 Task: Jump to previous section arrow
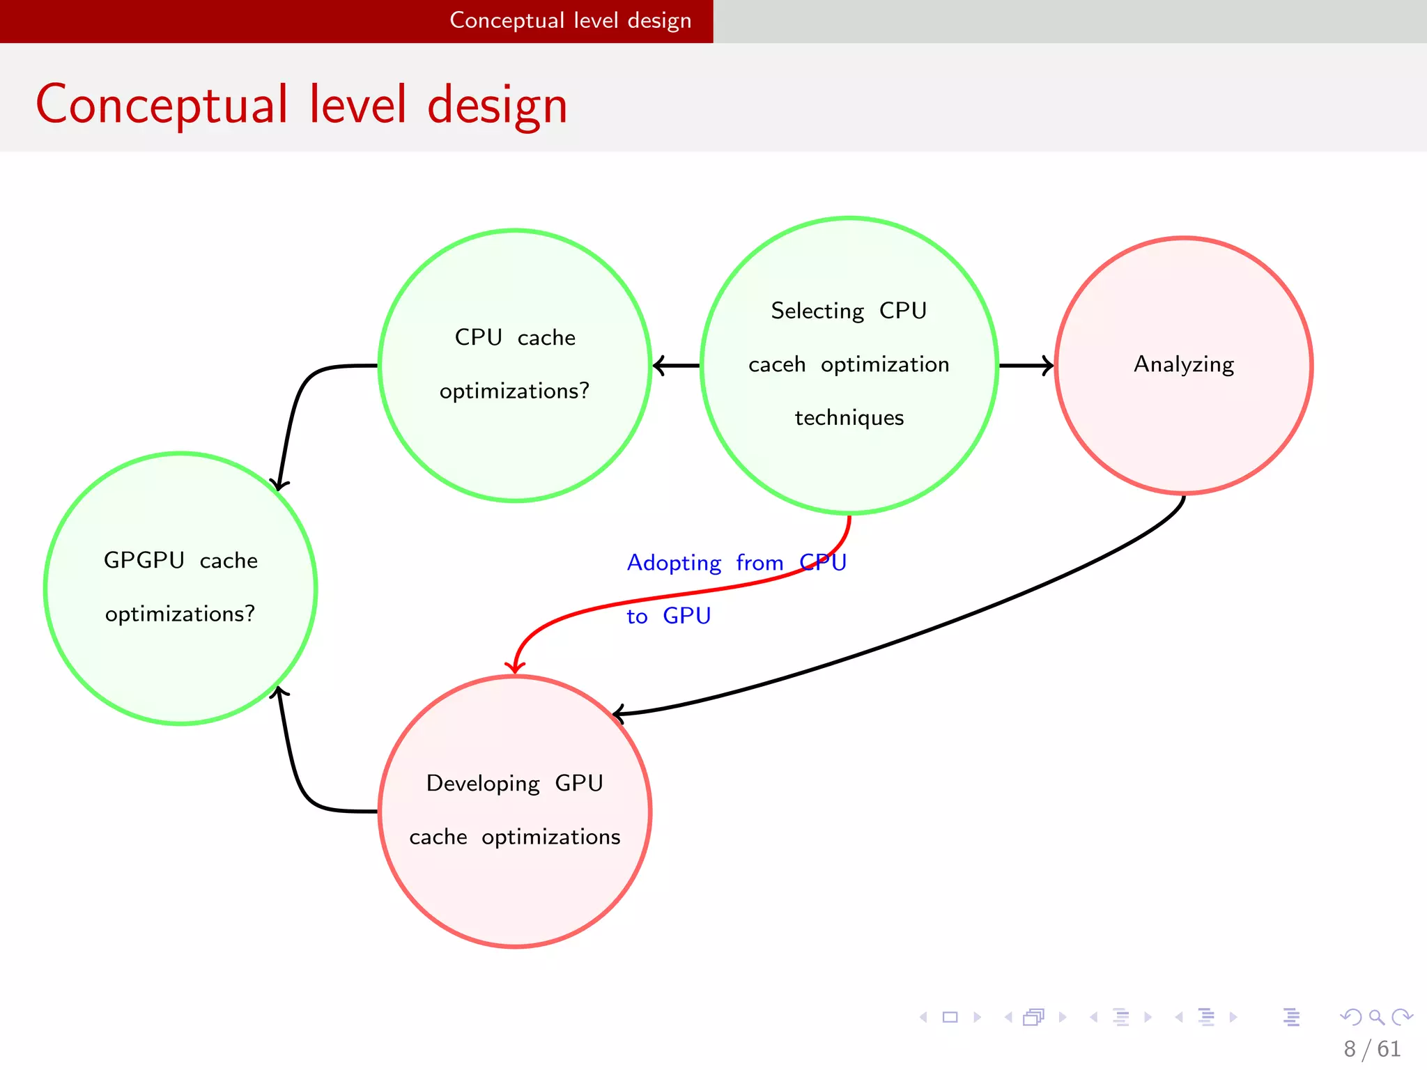pos(1179,1017)
